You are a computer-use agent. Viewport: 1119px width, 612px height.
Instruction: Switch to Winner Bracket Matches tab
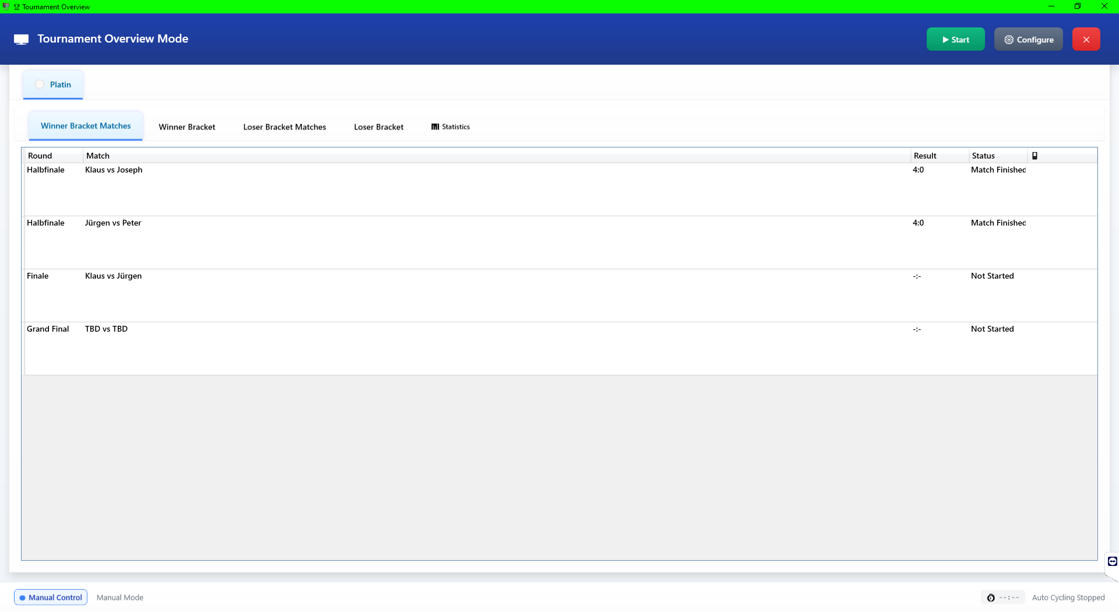86,126
